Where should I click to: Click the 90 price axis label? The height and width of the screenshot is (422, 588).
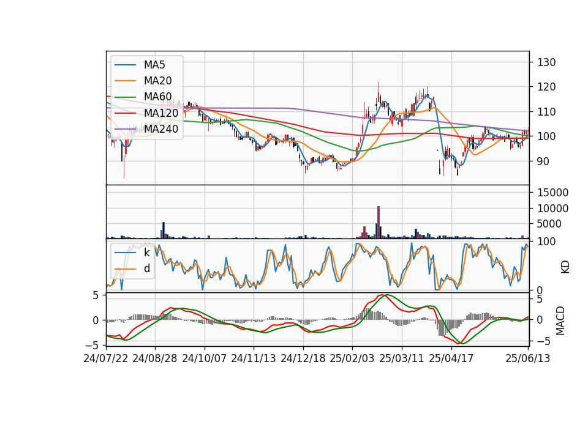pos(543,161)
